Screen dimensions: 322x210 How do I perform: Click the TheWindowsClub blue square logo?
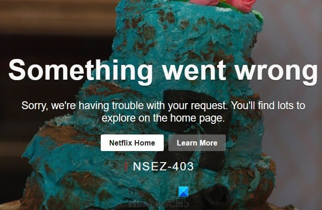coord(184,192)
